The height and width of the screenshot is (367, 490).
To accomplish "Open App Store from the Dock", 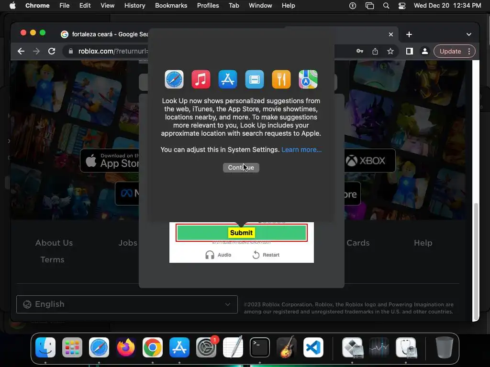I will click(179, 347).
